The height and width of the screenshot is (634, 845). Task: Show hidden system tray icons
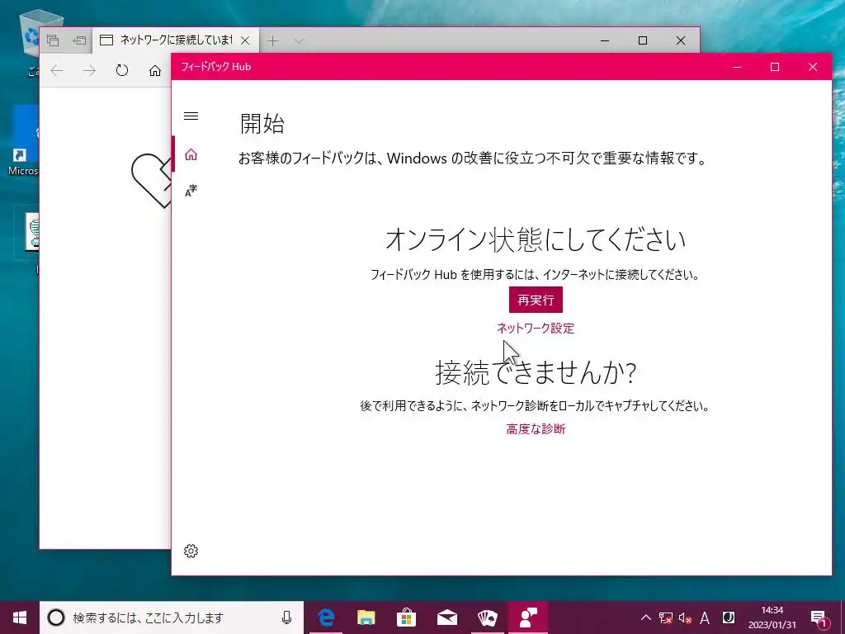(x=645, y=617)
